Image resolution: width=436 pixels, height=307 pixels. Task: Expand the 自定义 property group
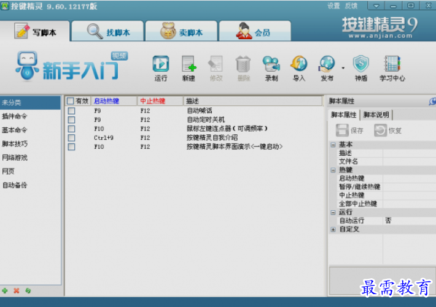tap(333, 229)
